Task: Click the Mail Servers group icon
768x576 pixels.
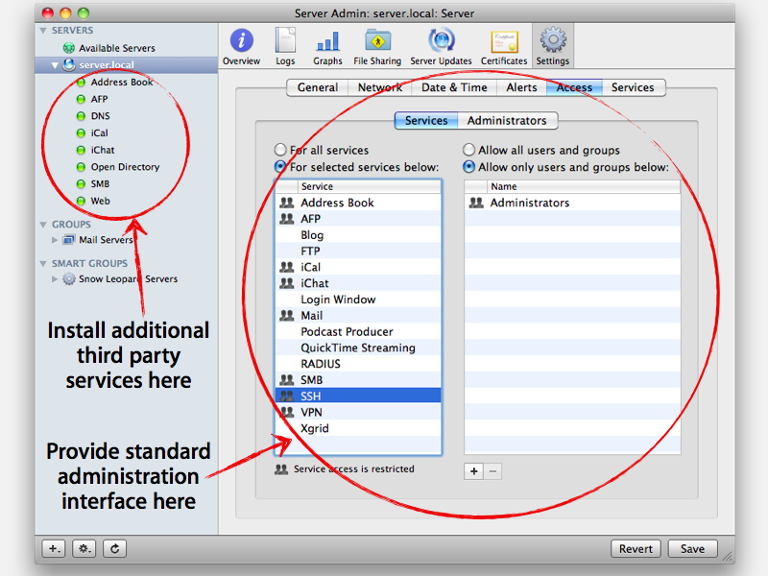Action: click(69, 239)
